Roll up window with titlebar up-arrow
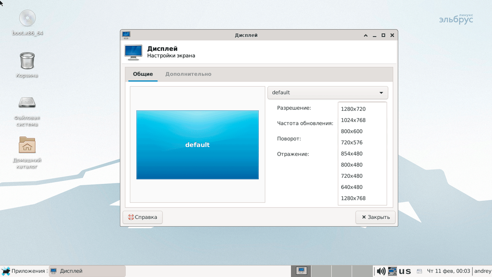The height and width of the screenshot is (277, 492). click(x=366, y=36)
